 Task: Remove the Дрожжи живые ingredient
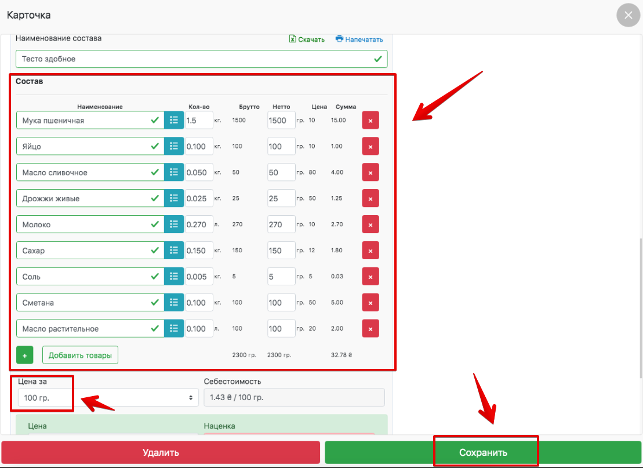tap(370, 198)
